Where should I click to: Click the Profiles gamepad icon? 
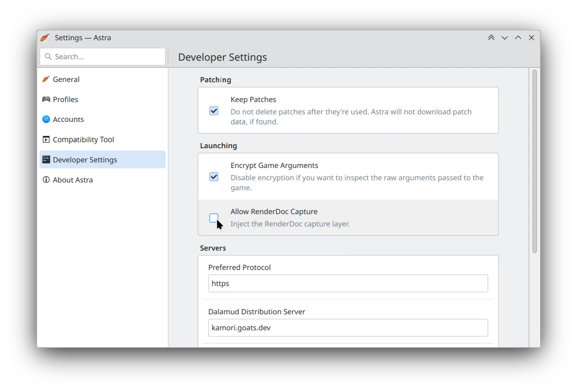pos(46,99)
